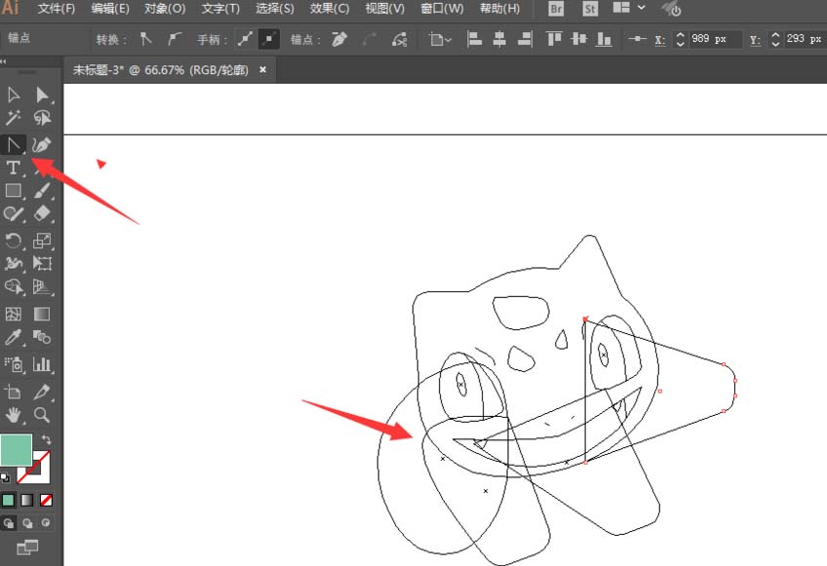This screenshot has width=827, height=566.
Task: Click the green fill color box
Action: (17, 449)
